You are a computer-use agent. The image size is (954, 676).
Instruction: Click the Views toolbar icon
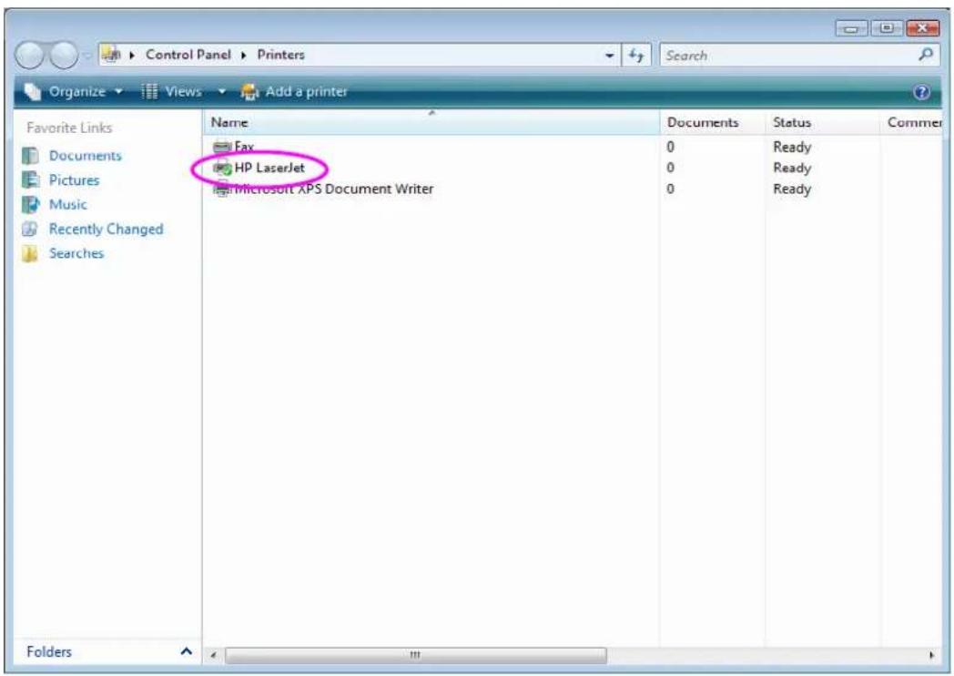click(149, 92)
